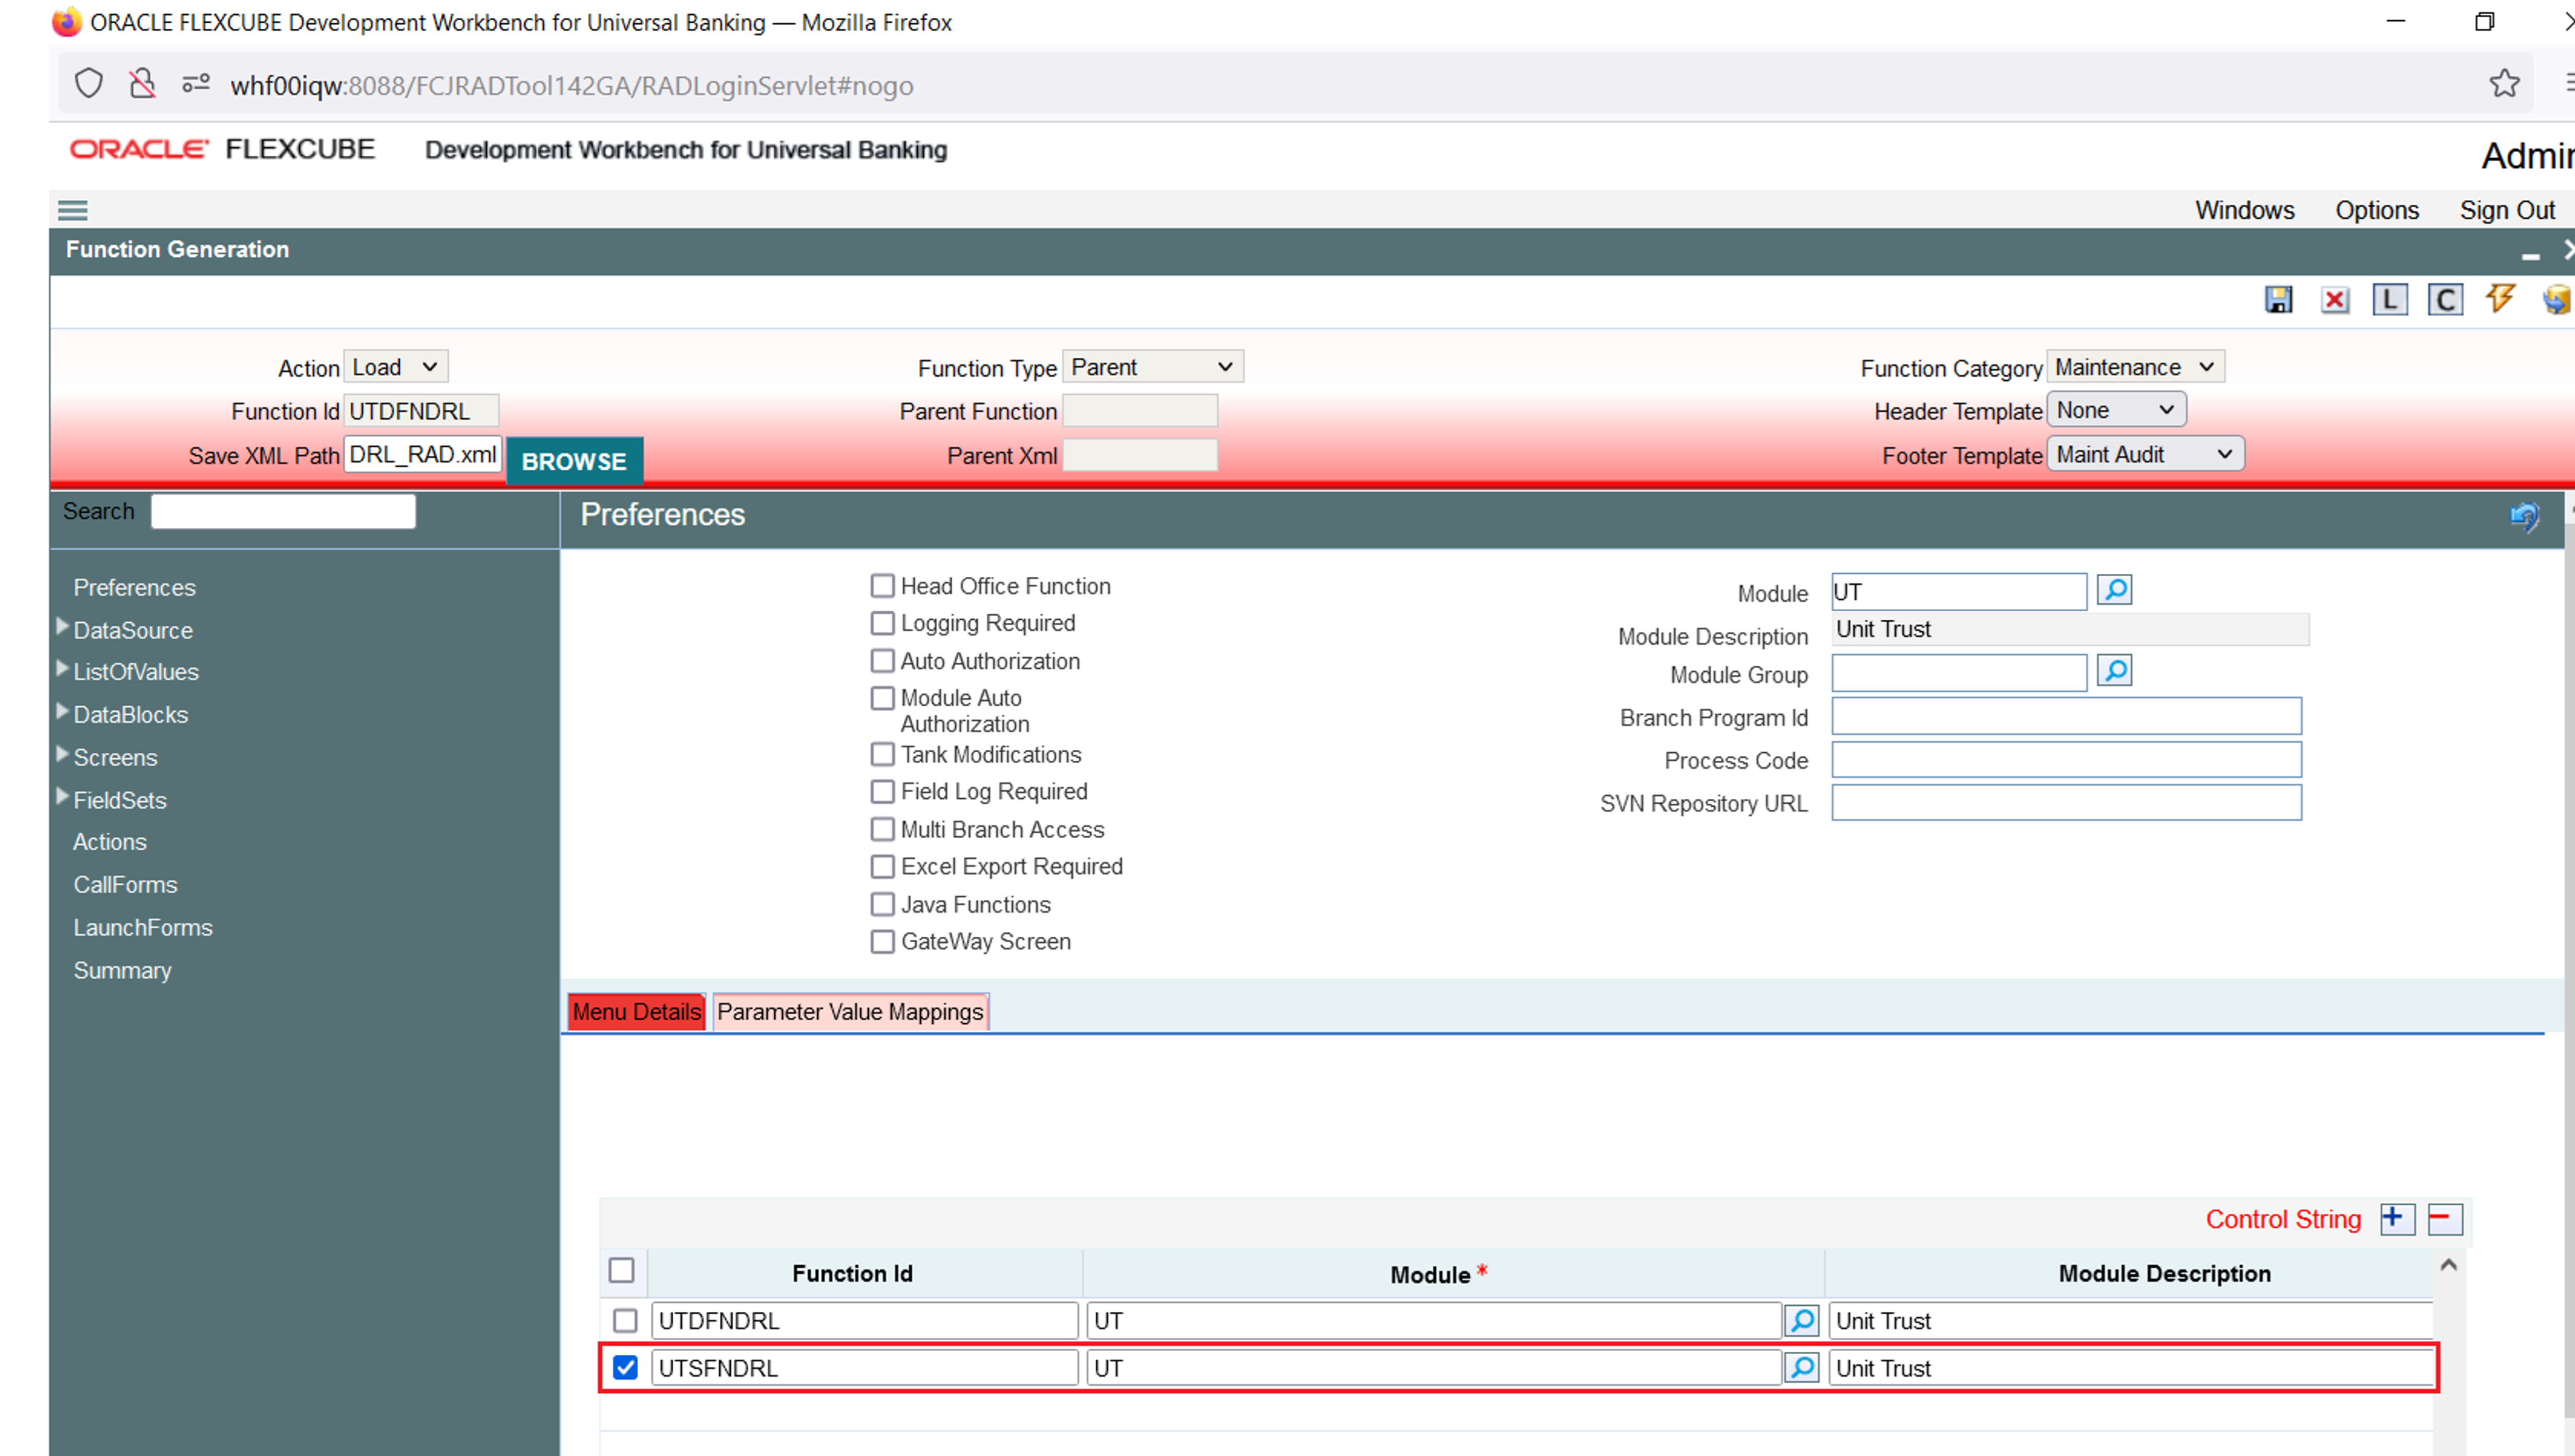The image size is (2575, 1456).
Task: Open the Module field search lookup
Action: point(2114,590)
